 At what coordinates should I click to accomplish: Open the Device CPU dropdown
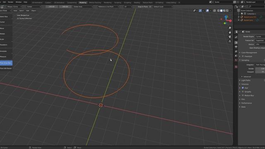point(260,44)
